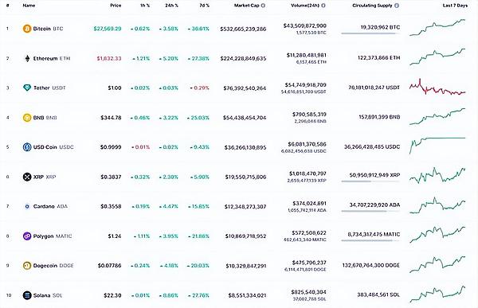Click the Market Cap info icon

263,6
